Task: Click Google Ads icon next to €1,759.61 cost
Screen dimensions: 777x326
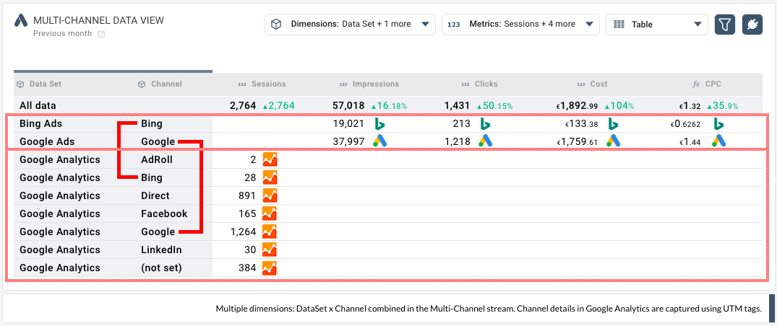Action: [613, 141]
